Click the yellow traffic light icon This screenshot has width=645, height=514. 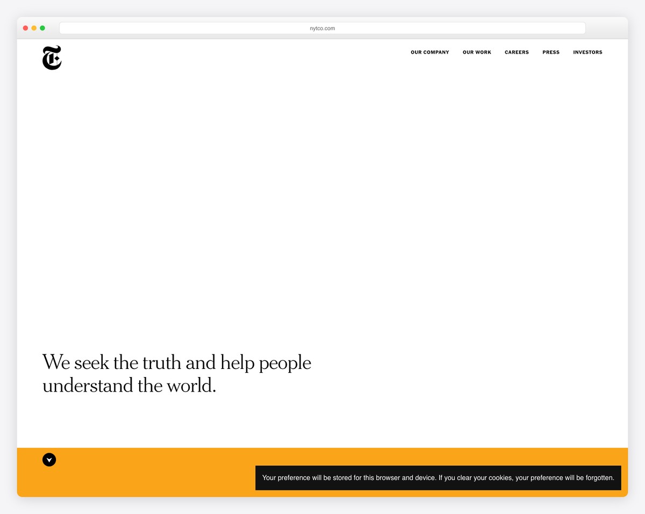[33, 27]
